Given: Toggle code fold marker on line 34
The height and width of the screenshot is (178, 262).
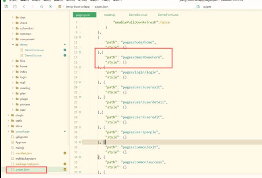Looking at the screenshot, I should pos(80,157).
